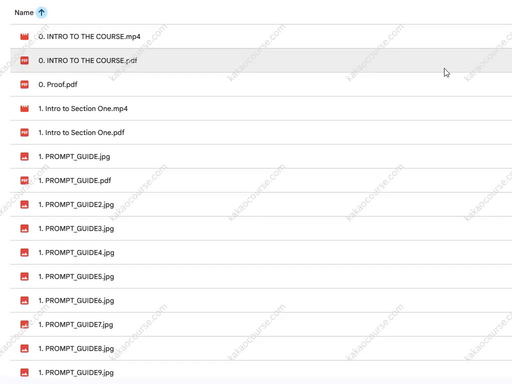Click the image icon for PROMPT_GUIDE.jpg
The width and height of the screenshot is (512, 384).
[24, 156]
